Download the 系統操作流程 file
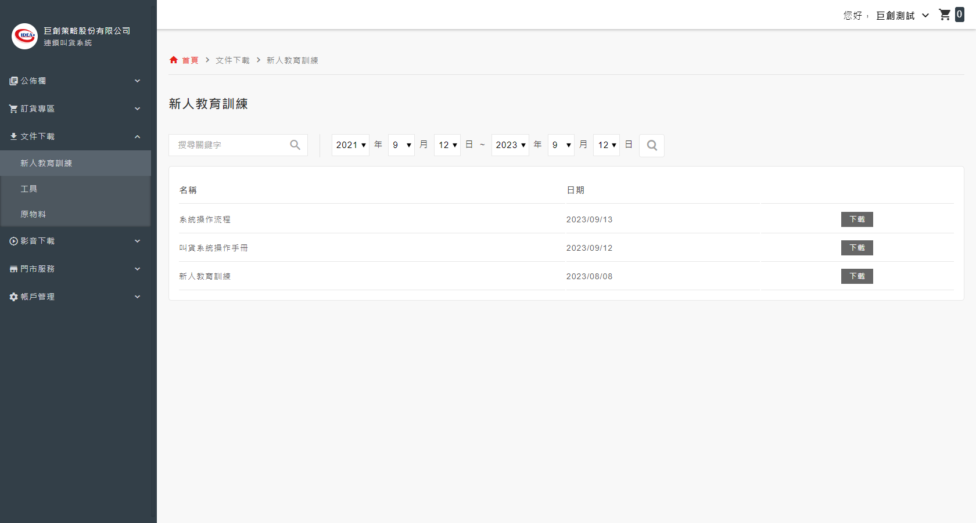 point(857,219)
